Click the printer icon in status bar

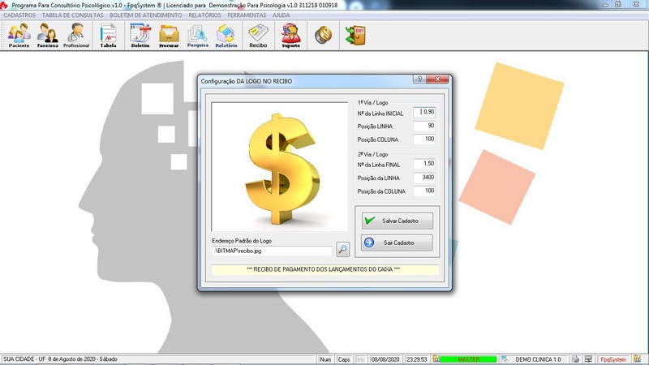(x=576, y=359)
